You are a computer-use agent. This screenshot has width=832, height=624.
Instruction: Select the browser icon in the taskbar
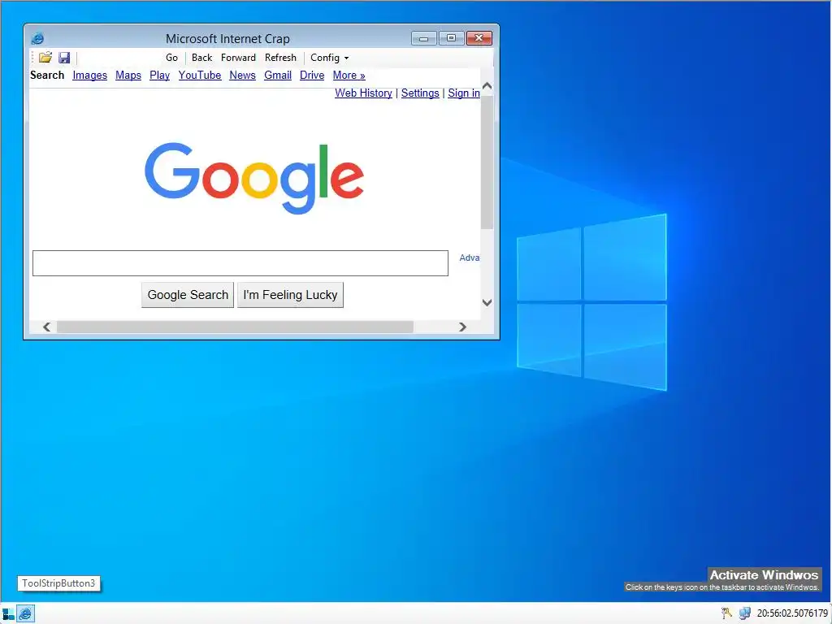[25, 613]
